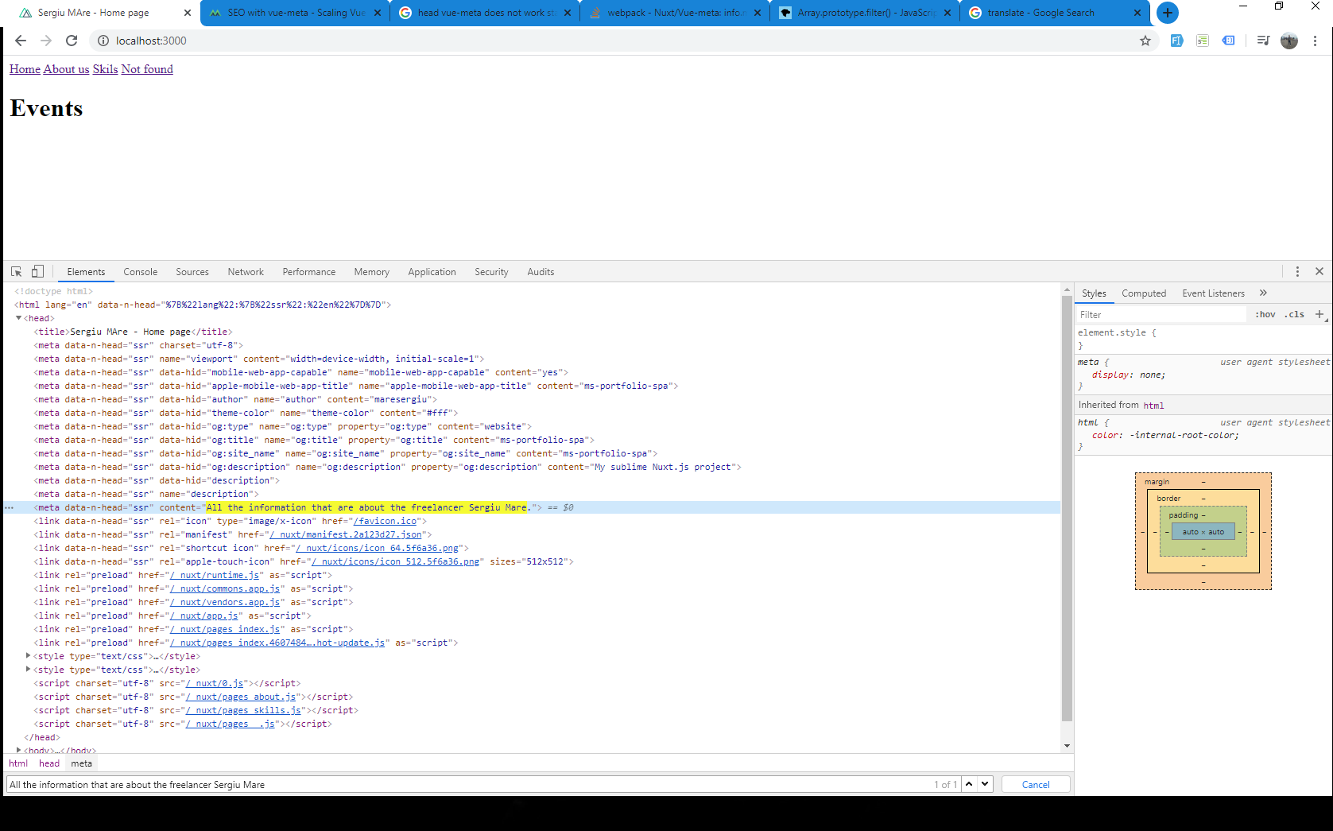Close the 'webpack - Nuxt/Vue-meta' tab
The width and height of the screenshot is (1333, 831).
(757, 13)
